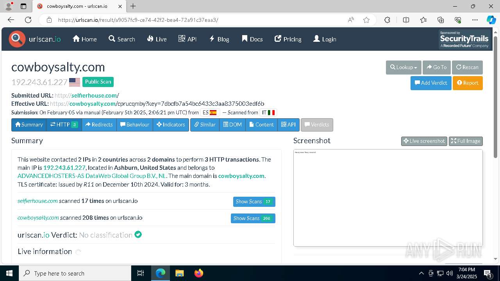
Task: Expand the Lookup dropdown
Action: point(404,67)
